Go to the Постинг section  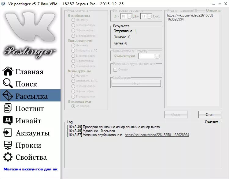pyautogui.click(x=30, y=108)
